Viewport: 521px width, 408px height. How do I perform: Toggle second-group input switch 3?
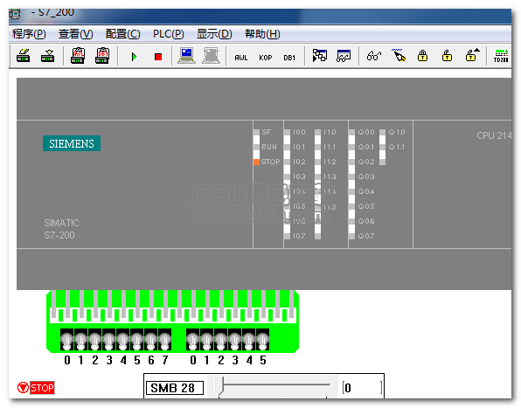tap(234, 340)
